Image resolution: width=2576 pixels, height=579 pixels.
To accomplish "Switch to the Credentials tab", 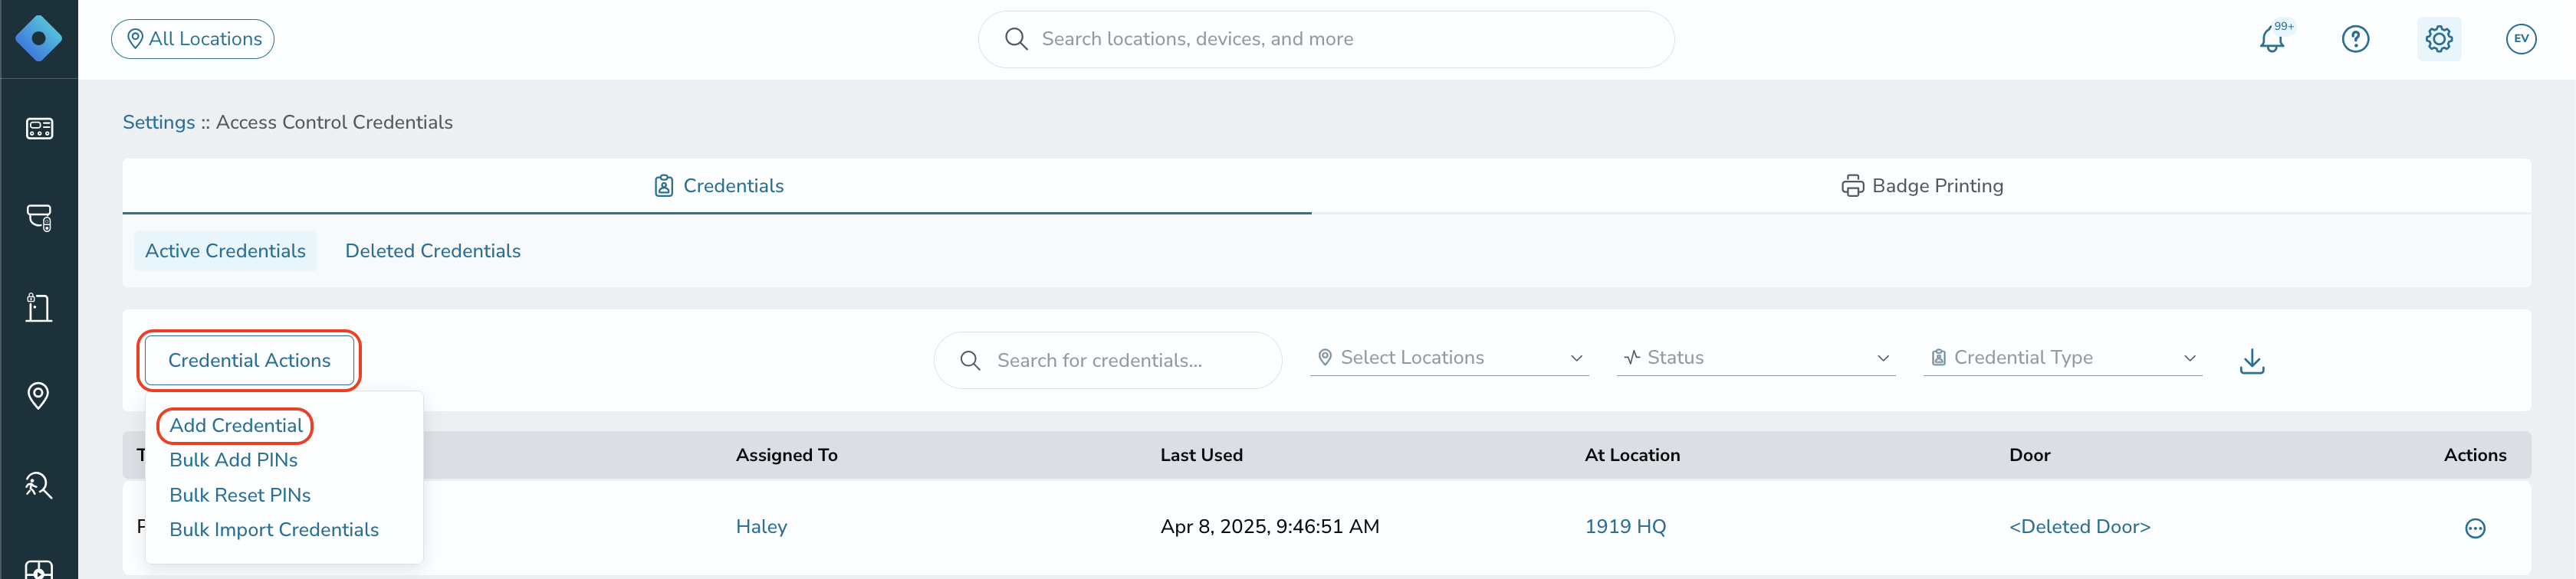I will tap(717, 185).
